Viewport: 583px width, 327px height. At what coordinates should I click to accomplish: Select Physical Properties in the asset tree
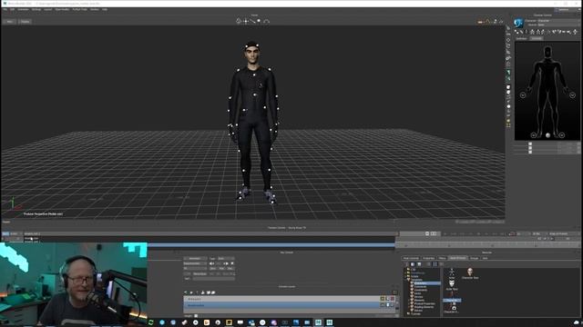tap(424, 303)
